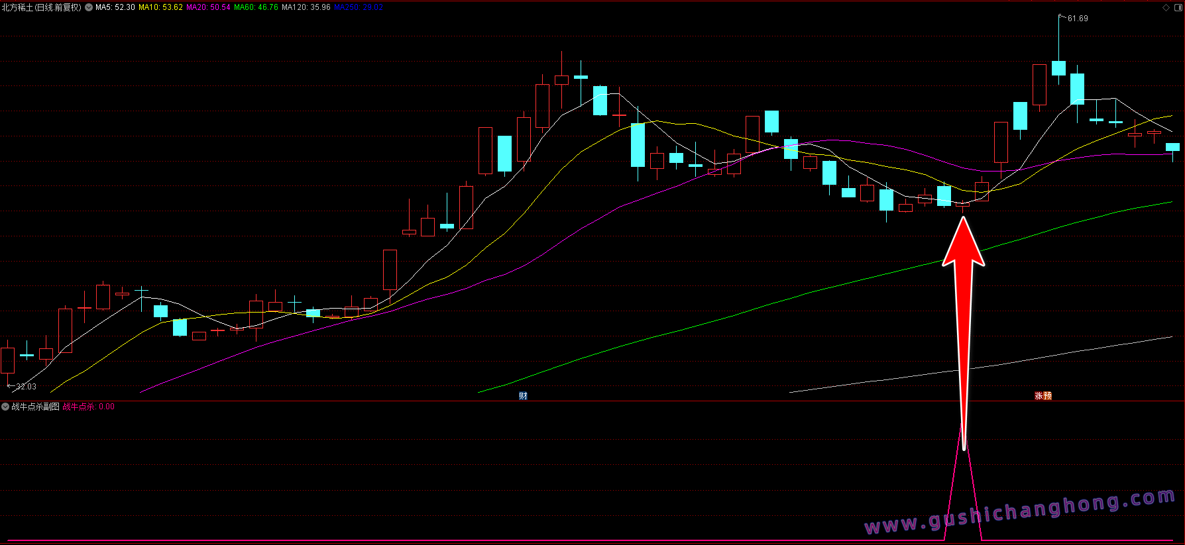Select the green MA60 indicator label
Viewport: 1185px width, 545px height.
pos(256,7)
